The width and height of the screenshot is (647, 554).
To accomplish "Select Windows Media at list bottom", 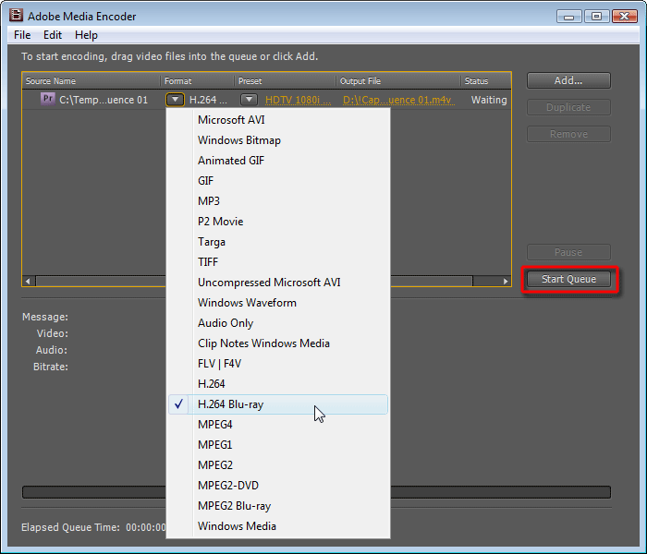I will point(278,526).
